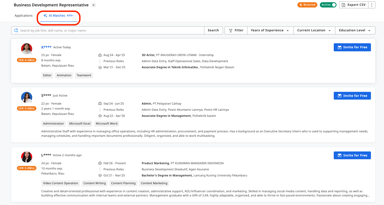The width and height of the screenshot is (384, 205).
Task: Invite candidate K**** for free
Action: [352, 47]
